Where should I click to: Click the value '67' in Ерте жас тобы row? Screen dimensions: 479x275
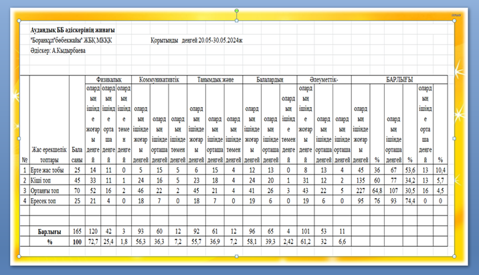[393, 170]
